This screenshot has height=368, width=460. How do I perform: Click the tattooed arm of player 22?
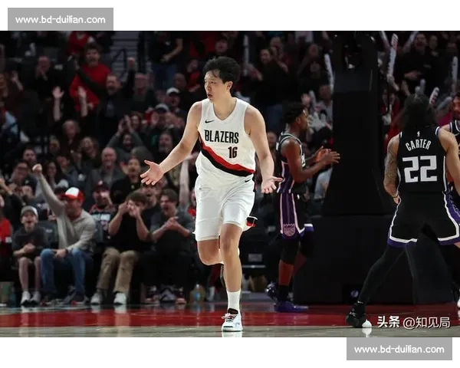coord(392,170)
